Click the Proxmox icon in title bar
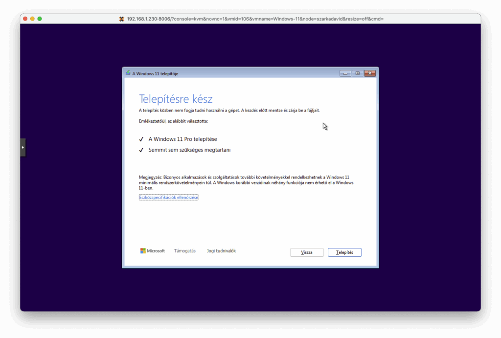The image size is (501, 338). coord(121,19)
